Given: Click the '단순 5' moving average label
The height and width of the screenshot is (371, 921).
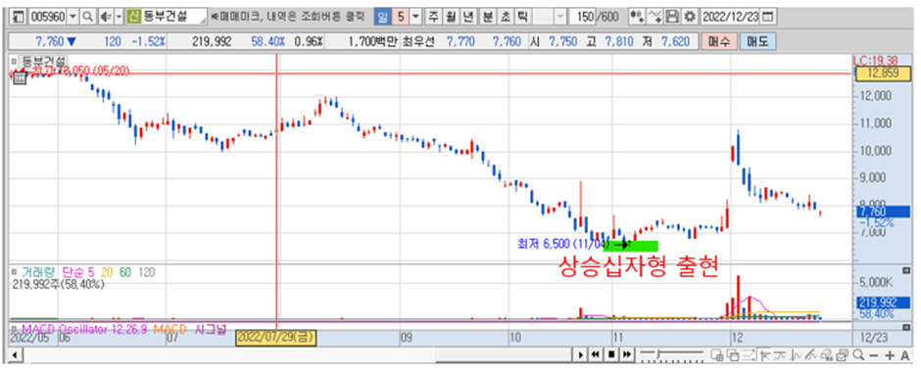Looking at the screenshot, I should pos(78,273).
